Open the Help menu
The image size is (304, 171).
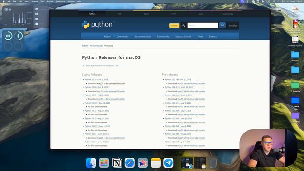click(x=79, y=1)
